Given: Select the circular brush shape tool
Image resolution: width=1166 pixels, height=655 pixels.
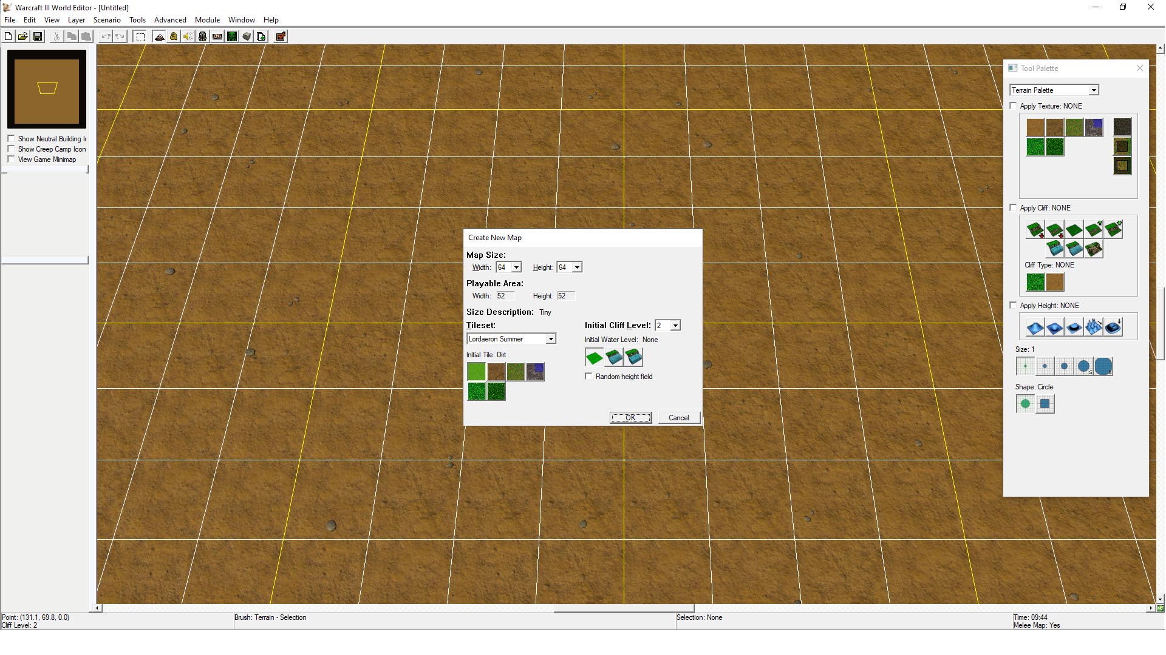Looking at the screenshot, I should (1025, 403).
